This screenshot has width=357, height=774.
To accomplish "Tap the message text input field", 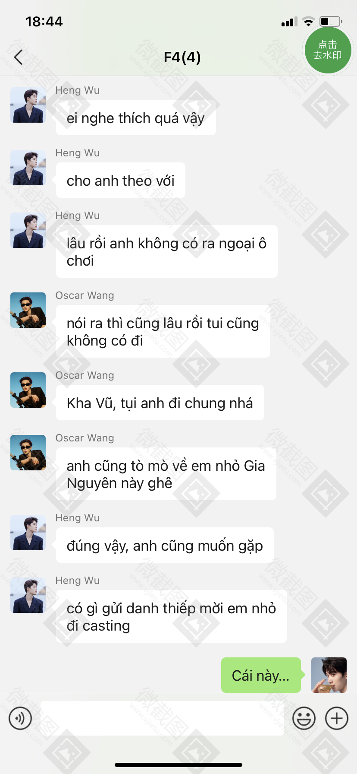I will coord(162,718).
